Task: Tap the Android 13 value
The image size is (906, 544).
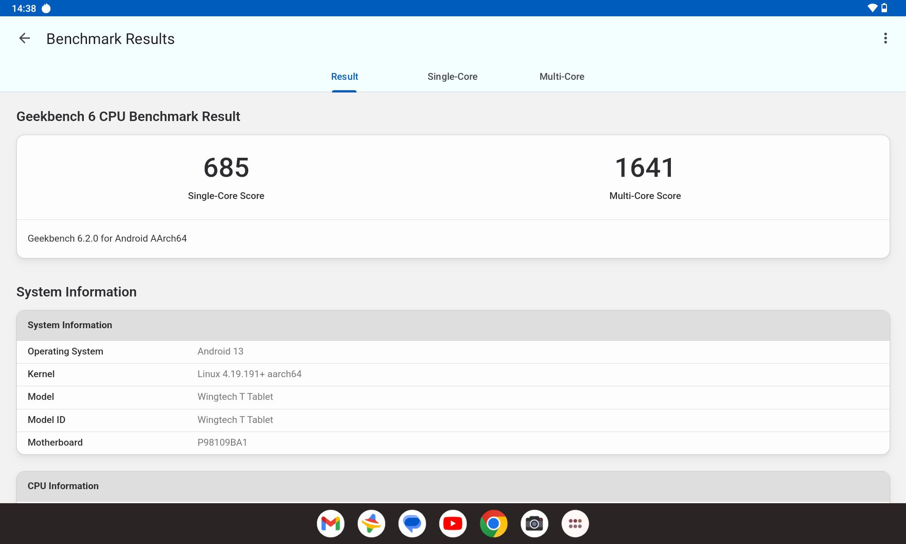Action: 220,351
